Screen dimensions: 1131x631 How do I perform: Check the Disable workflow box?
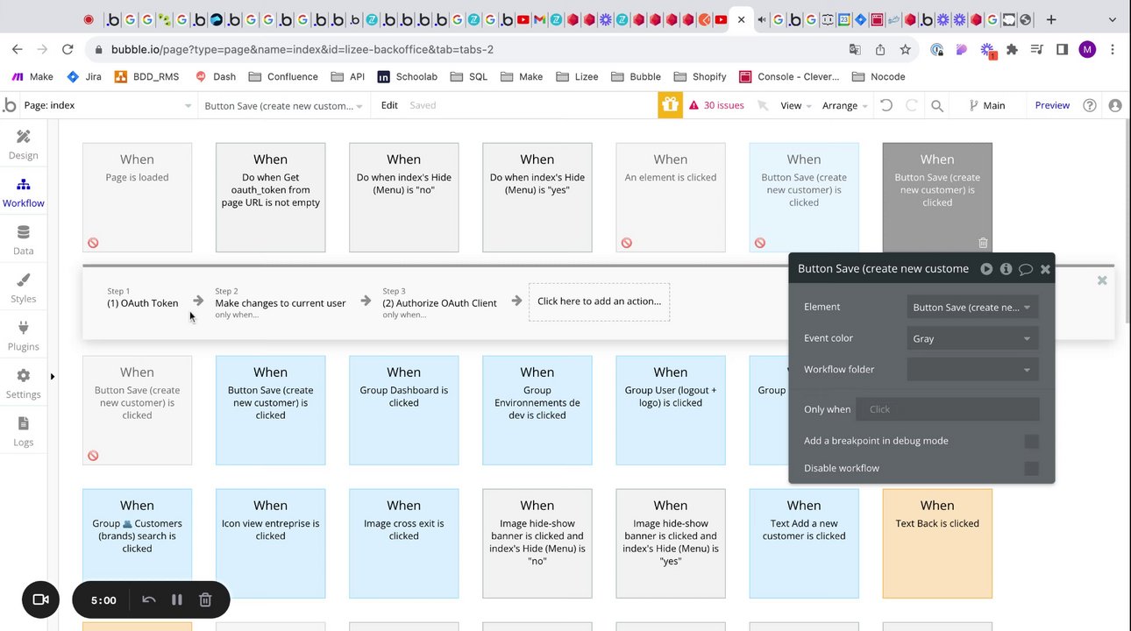[1031, 468]
